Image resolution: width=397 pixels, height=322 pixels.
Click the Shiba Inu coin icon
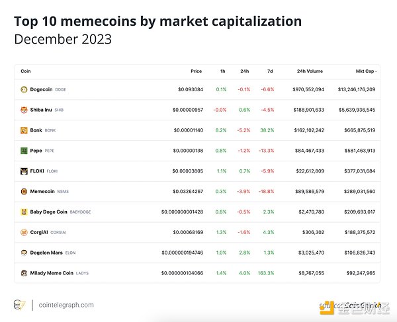24,110
